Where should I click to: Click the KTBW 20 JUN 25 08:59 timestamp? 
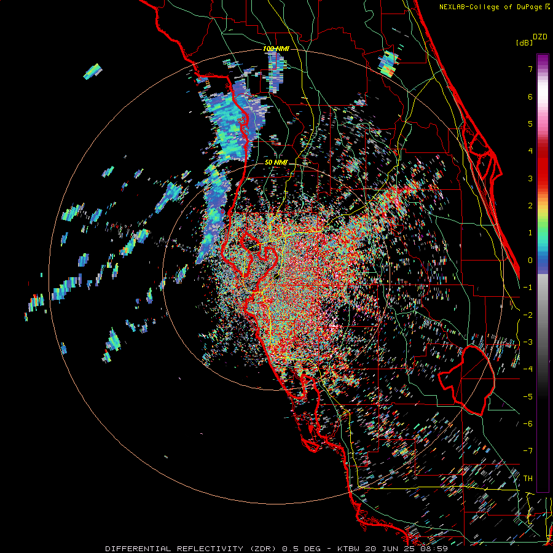click(x=393, y=549)
